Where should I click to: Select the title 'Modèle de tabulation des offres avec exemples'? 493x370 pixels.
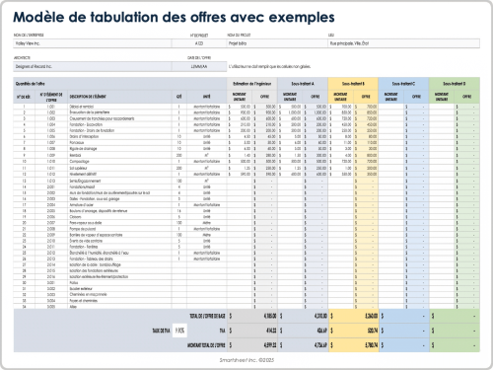pos(174,18)
